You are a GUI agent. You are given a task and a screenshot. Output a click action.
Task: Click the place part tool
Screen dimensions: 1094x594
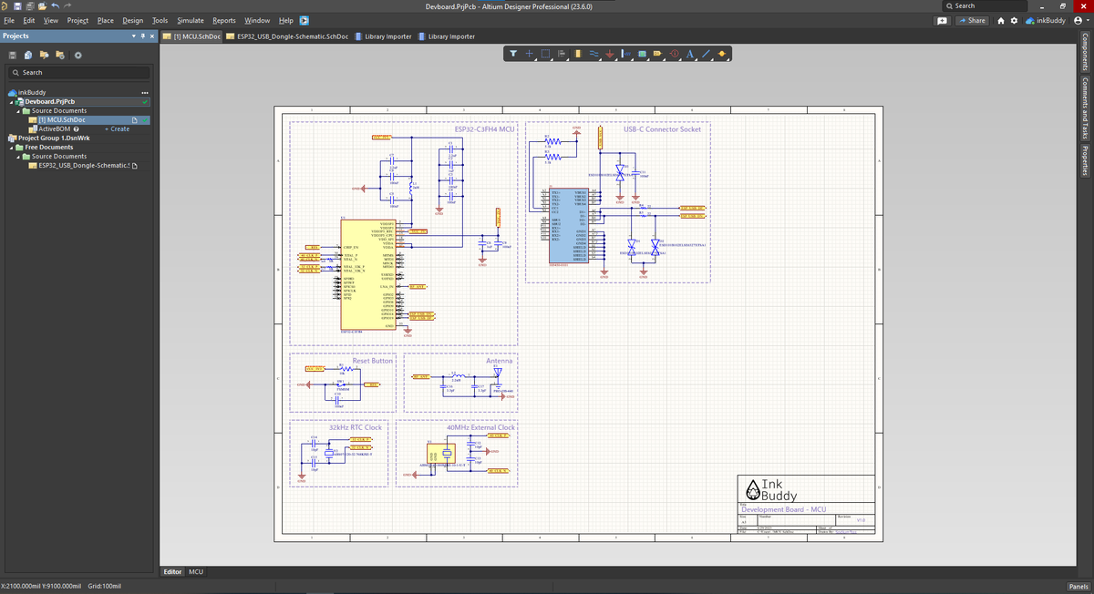pos(577,54)
